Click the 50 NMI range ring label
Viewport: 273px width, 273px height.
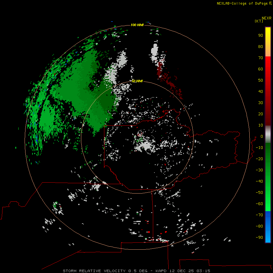(x=137, y=81)
